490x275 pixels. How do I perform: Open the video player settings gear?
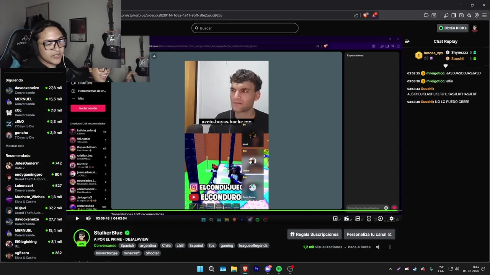pyautogui.click(x=391, y=218)
